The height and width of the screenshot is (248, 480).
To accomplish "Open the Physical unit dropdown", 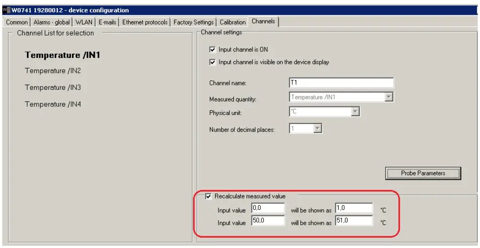I will [355, 111].
